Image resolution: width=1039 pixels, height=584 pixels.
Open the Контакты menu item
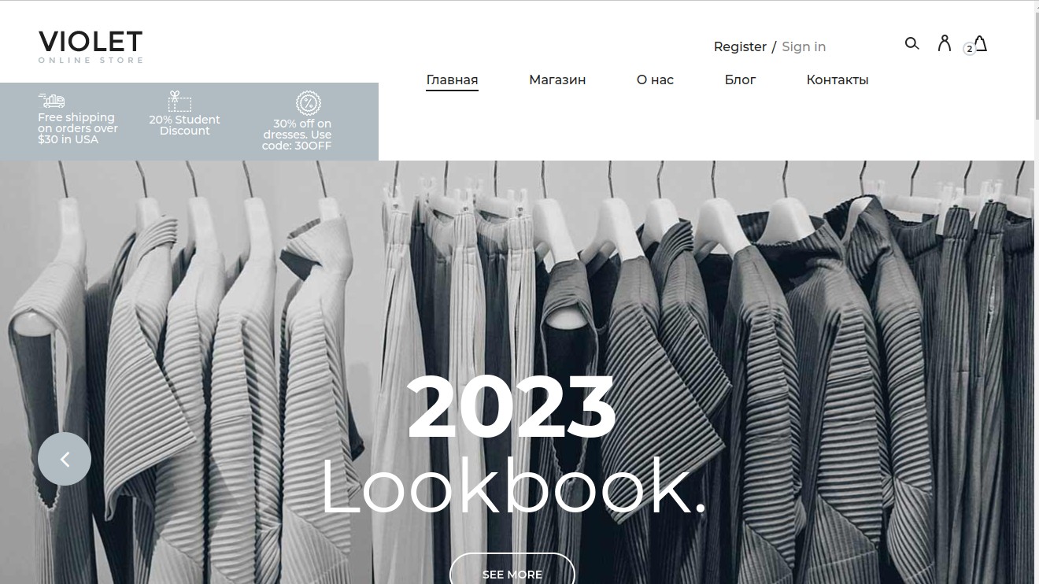(837, 79)
